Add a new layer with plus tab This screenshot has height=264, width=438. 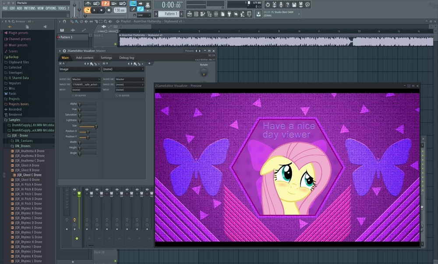click(149, 63)
